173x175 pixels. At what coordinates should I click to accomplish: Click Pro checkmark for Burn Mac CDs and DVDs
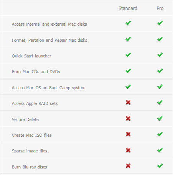(x=160, y=71)
